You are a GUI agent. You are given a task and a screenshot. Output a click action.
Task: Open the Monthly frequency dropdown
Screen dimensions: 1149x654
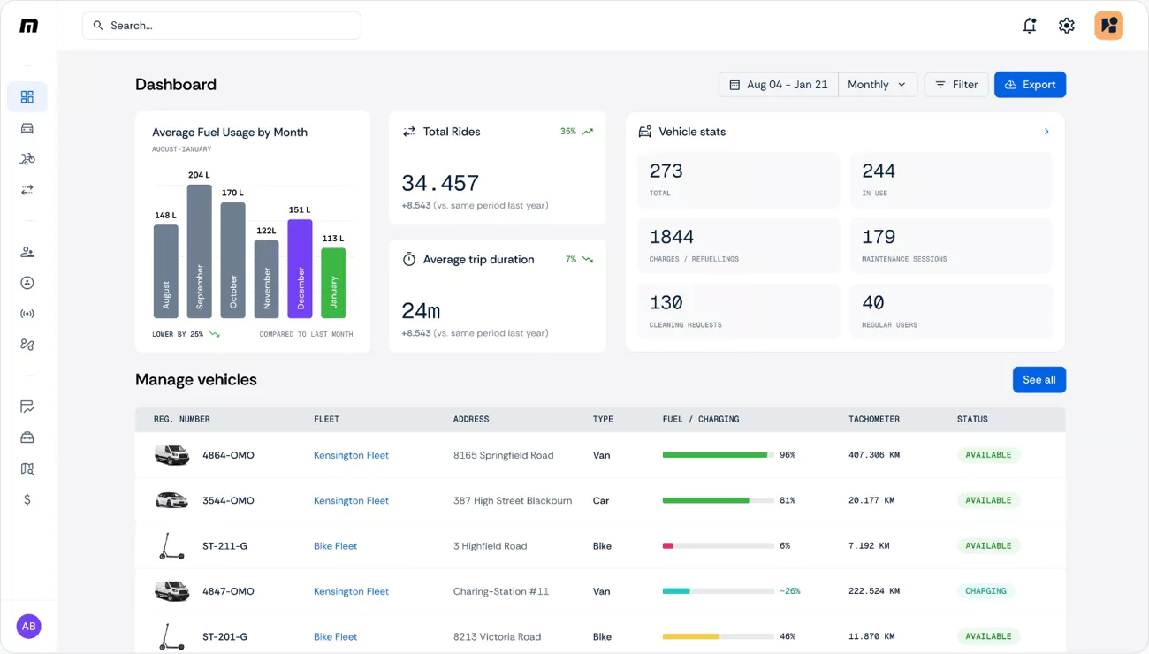tap(876, 84)
